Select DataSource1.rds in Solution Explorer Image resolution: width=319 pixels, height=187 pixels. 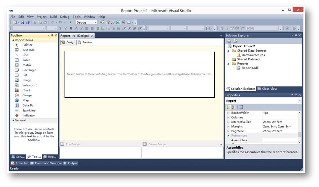pos(253,55)
